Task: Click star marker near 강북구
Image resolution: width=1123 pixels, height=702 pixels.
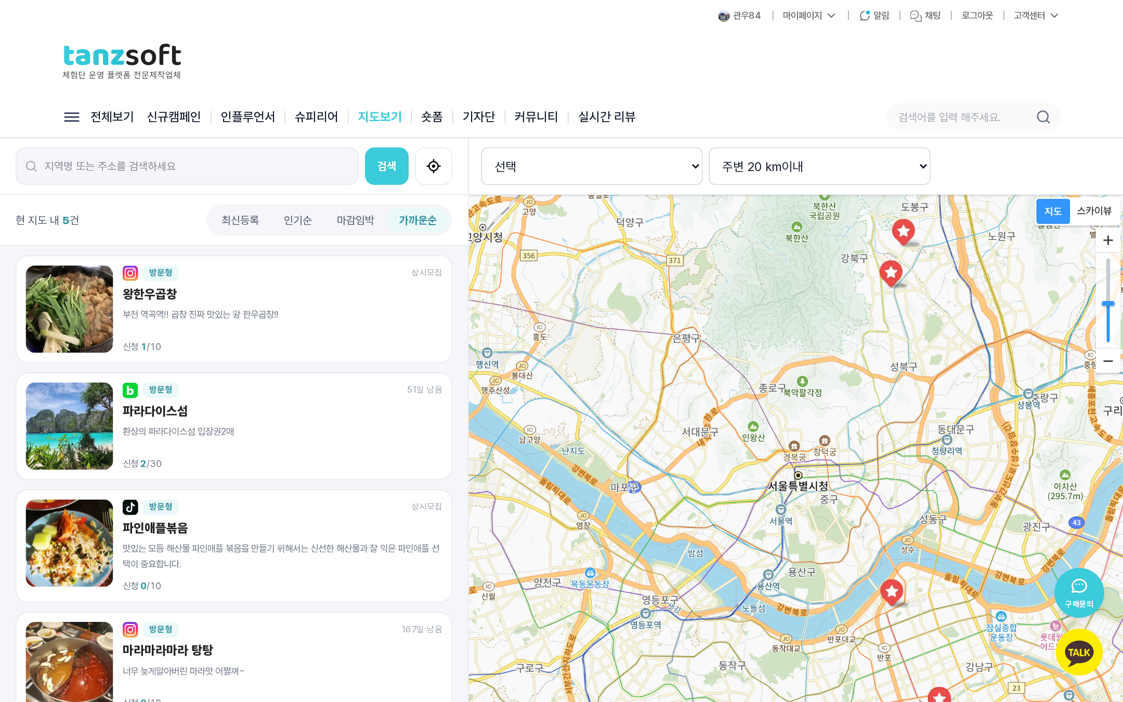Action: click(x=891, y=274)
